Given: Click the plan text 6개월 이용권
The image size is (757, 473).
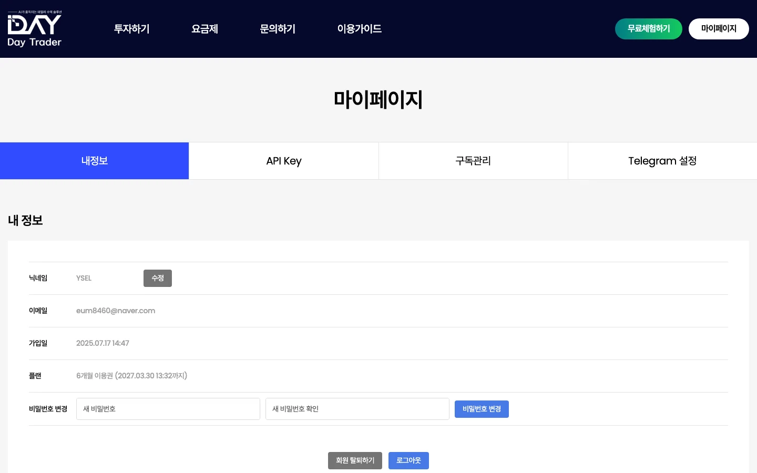Looking at the screenshot, I should click(x=95, y=376).
